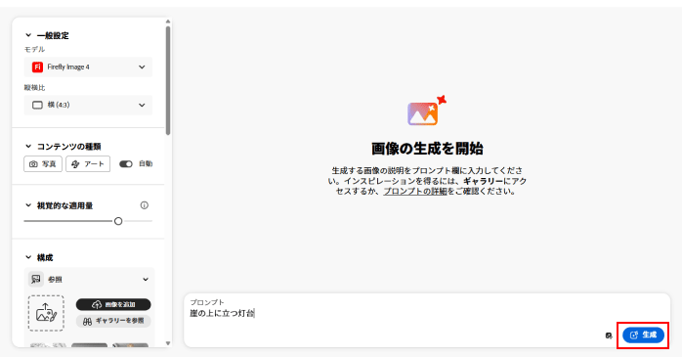The image size is (682, 357).
Task: Click the 視覚的な適用量 slider handle
Action: click(118, 221)
